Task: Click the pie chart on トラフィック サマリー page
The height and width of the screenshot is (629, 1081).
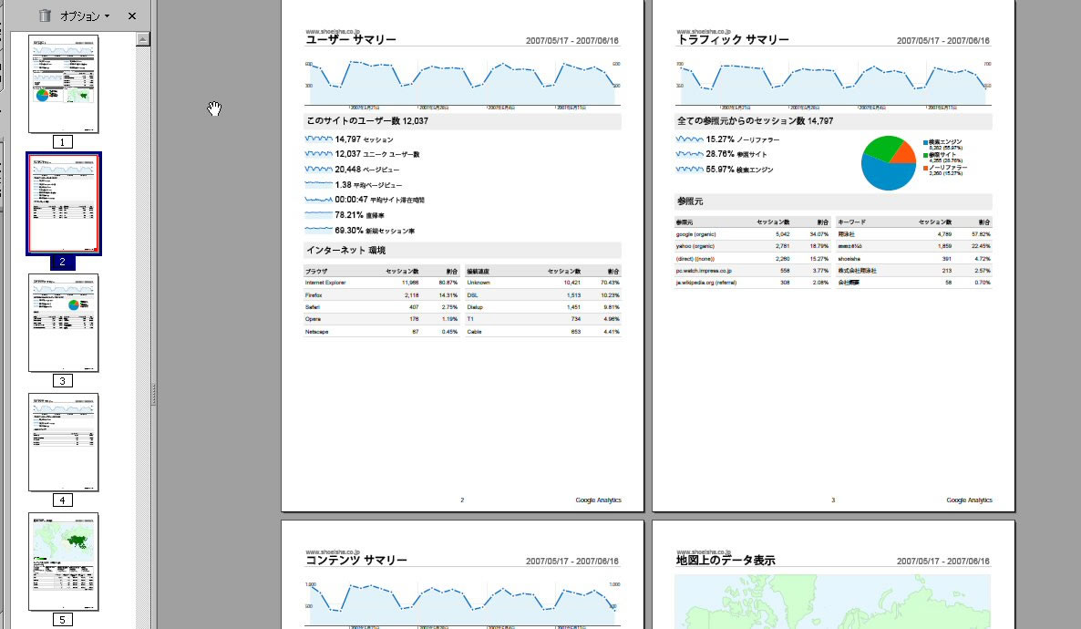Action: [x=888, y=163]
